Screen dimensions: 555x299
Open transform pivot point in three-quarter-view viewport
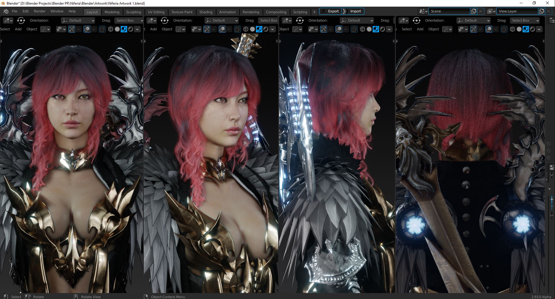pyautogui.click(x=165, y=20)
